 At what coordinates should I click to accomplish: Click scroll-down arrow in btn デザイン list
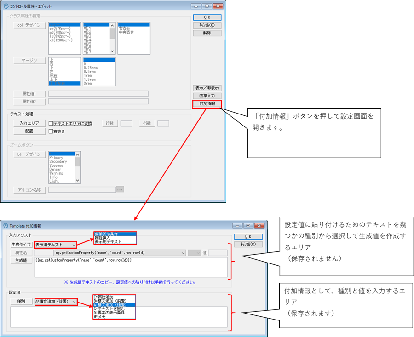coord(78,181)
